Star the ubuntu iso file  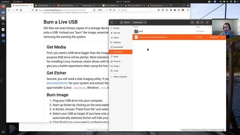[x=222, y=37]
